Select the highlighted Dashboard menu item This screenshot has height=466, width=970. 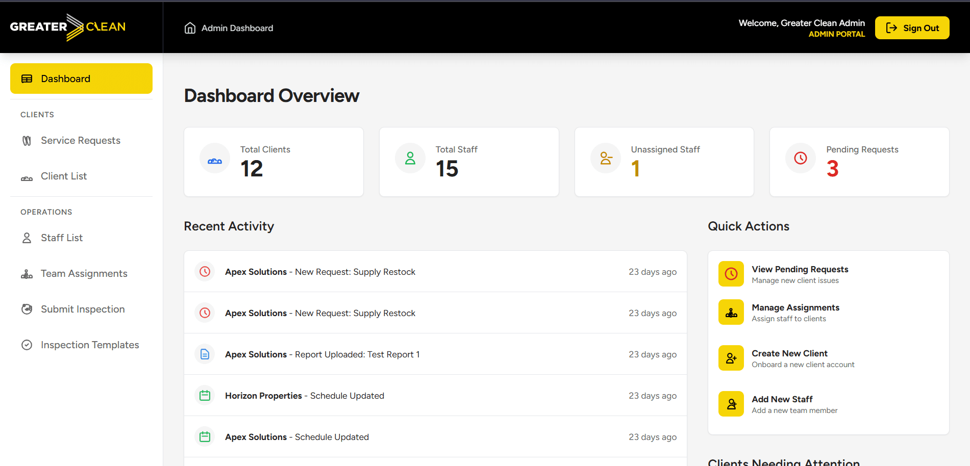point(81,79)
